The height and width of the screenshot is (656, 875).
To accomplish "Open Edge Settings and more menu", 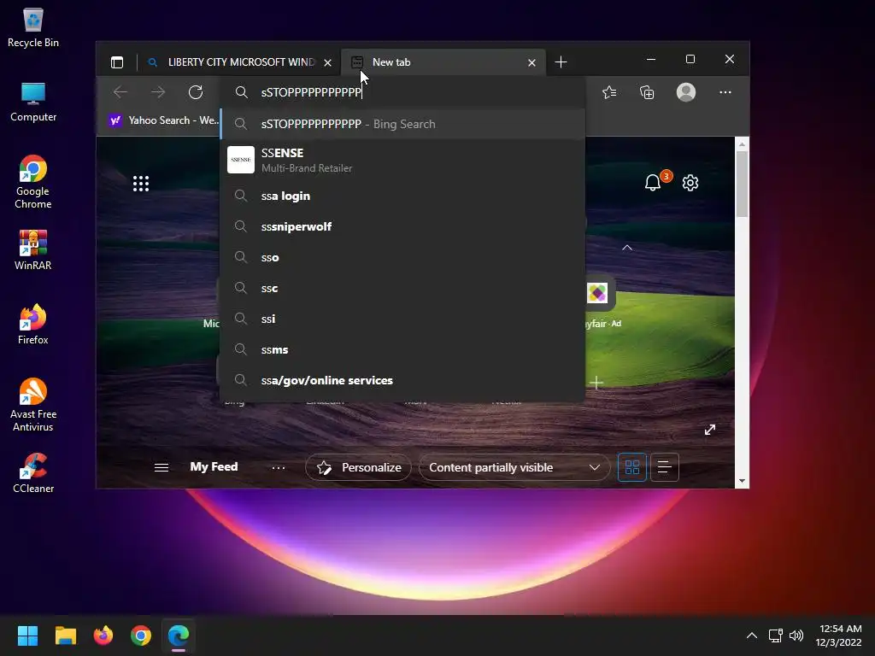I will pyautogui.click(x=725, y=92).
